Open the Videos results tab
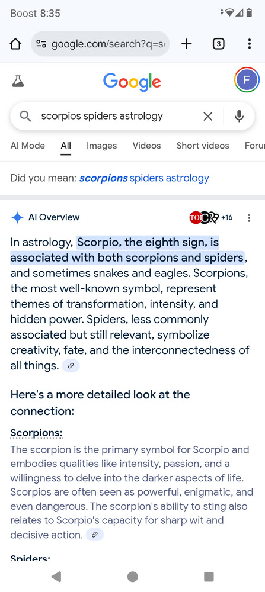 point(146,146)
